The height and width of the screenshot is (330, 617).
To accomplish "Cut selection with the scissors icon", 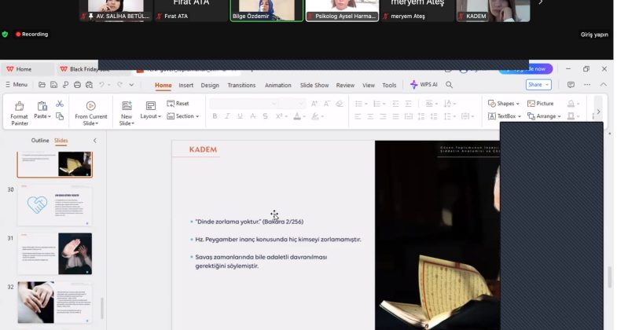I will pyautogui.click(x=60, y=104).
